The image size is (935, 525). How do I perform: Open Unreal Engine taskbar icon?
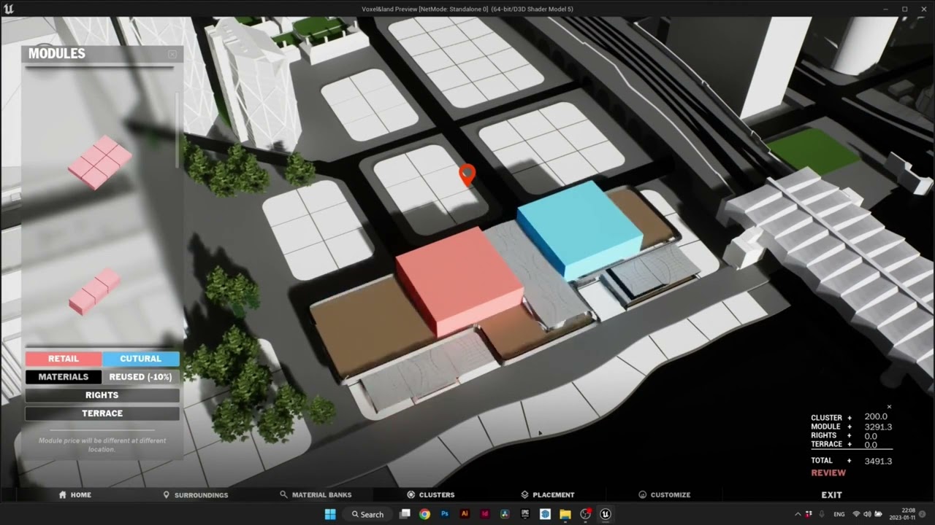[606, 514]
